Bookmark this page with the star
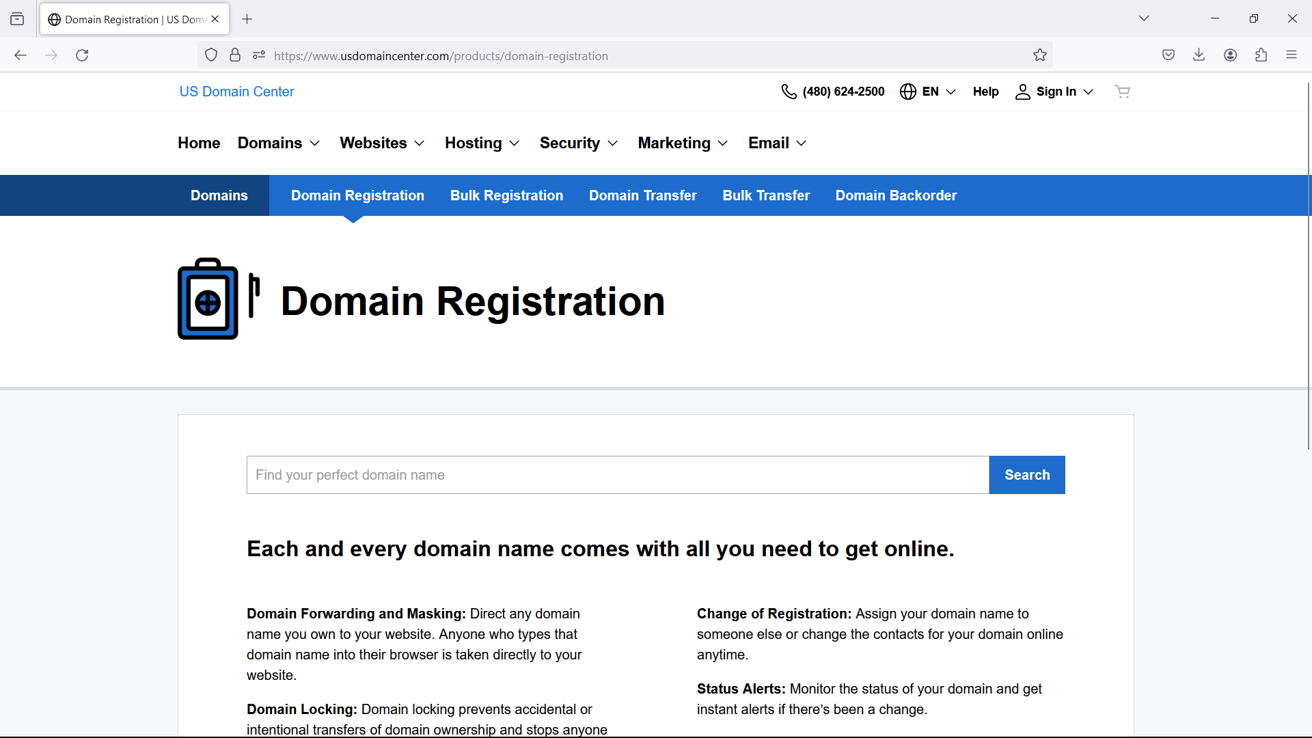 click(1040, 55)
